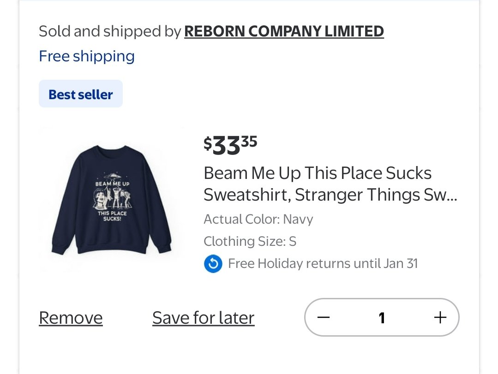Click the blue holiday returns arrow icon
Image resolution: width=498 pixels, height=374 pixels.
[x=213, y=264]
